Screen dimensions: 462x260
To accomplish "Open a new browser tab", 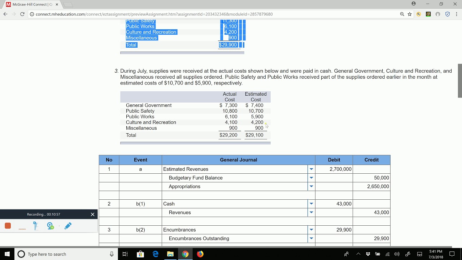I will 68,5.
